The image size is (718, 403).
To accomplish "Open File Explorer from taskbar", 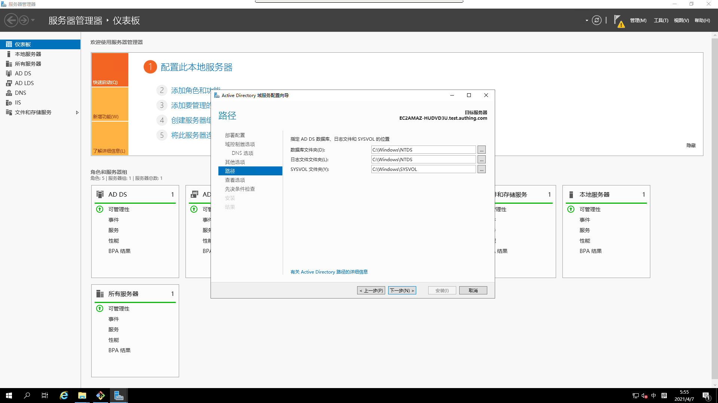I will point(82,396).
